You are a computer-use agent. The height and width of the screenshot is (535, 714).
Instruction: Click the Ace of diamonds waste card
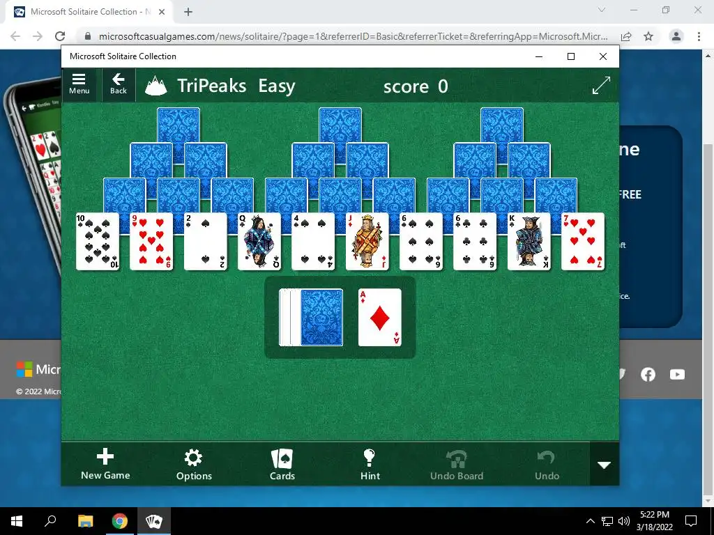pos(380,318)
